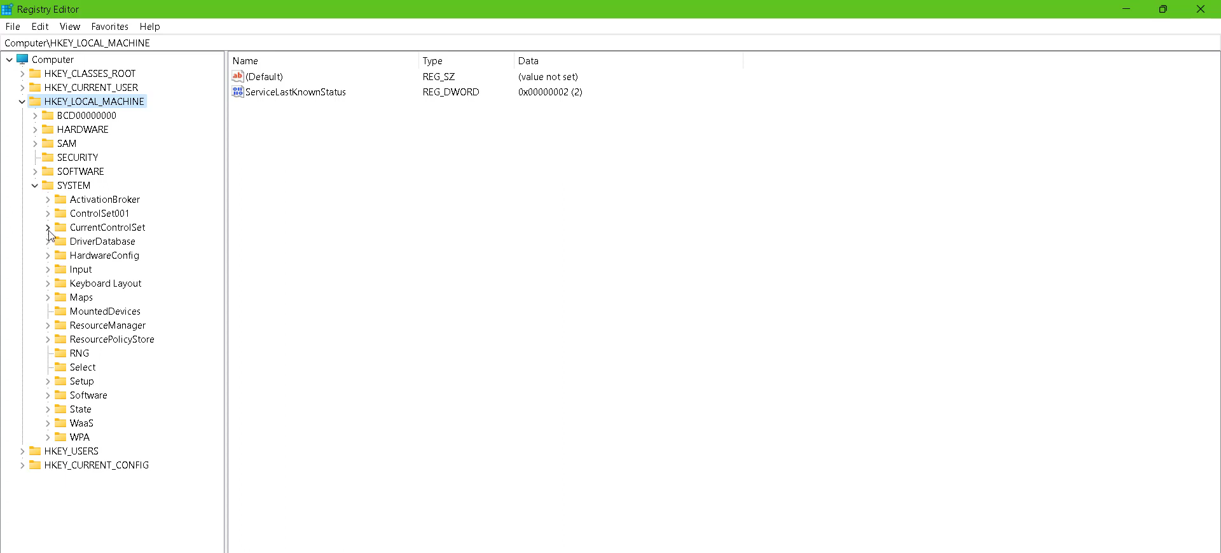Viewport: 1221px width, 553px height.
Task: Expand the Keyboard Layout key
Action: point(48,283)
